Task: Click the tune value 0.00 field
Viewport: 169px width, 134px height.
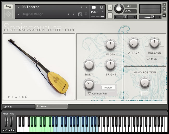Action: coord(130,11)
